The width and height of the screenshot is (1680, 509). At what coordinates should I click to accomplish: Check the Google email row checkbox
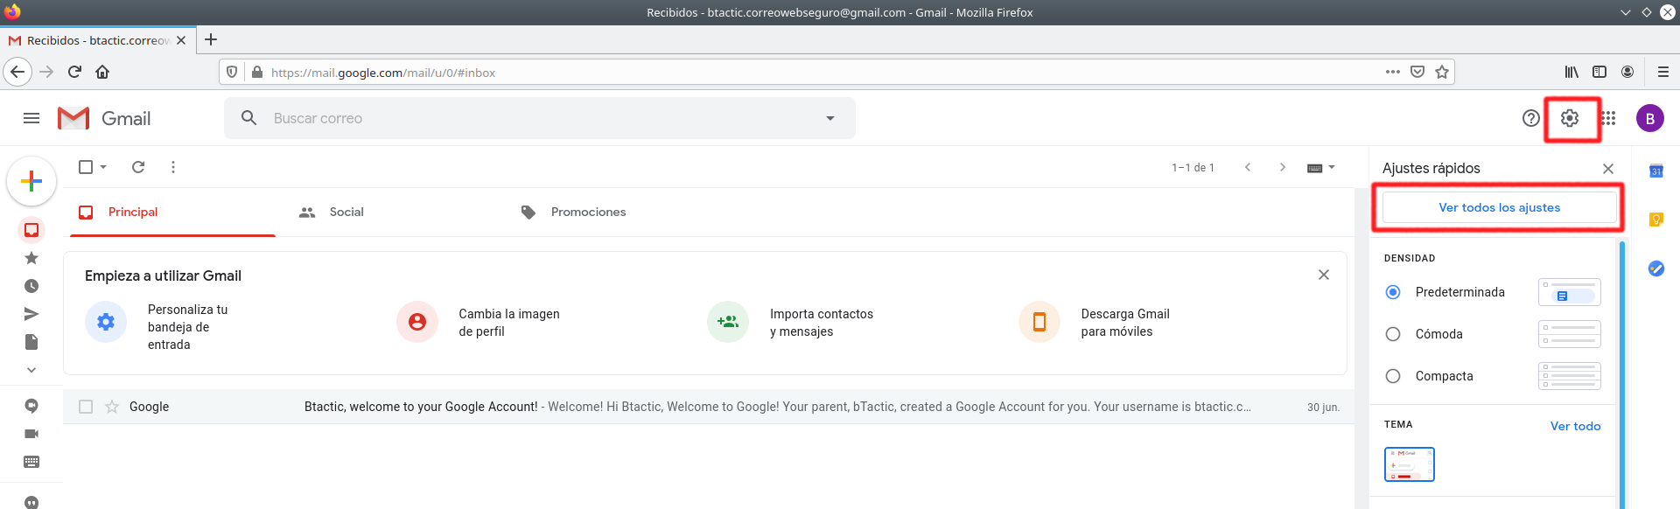point(86,407)
